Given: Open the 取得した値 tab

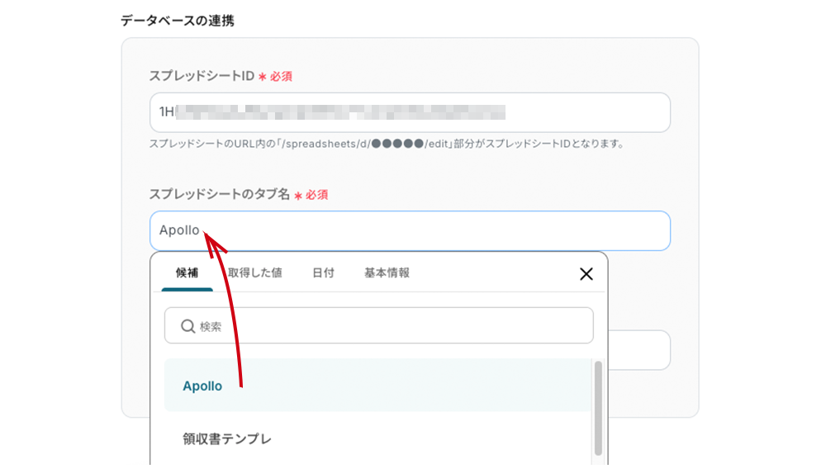Looking at the screenshot, I should [255, 272].
